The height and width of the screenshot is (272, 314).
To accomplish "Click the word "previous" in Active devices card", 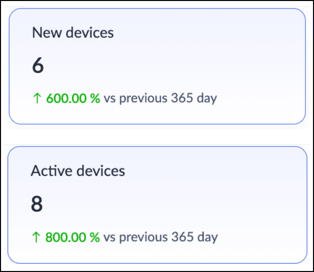I will tap(144, 236).
